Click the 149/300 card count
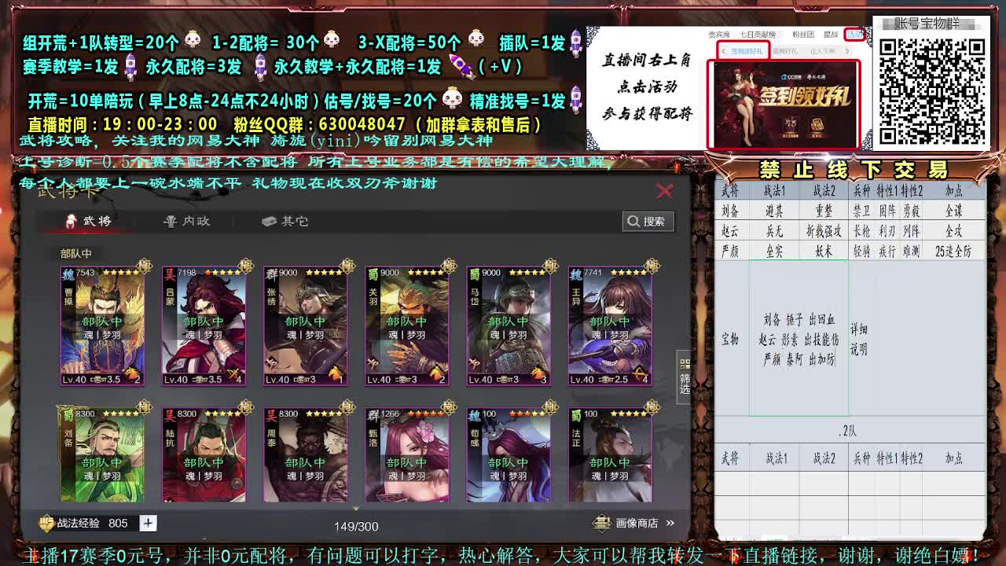 pyautogui.click(x=356, y=526)
